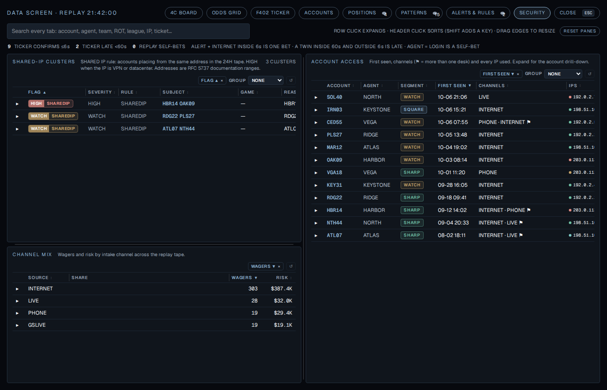Click the $387.4K risk value
607x390 pixels.
[x=281, y=289]
